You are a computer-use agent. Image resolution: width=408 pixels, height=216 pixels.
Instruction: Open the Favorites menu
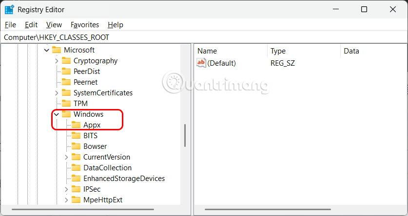85,25
